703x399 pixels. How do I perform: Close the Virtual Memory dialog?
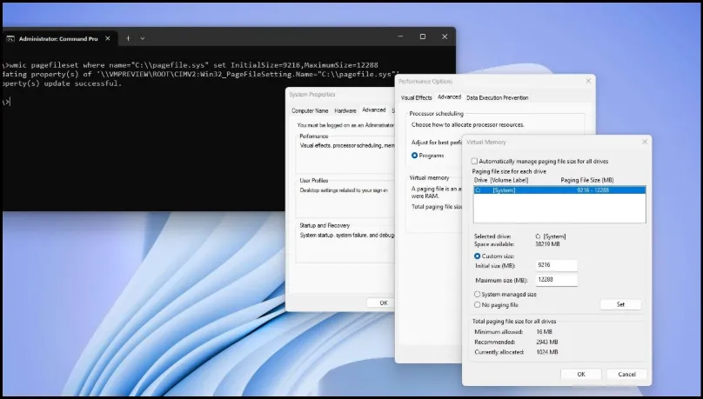tap(645, 142)
